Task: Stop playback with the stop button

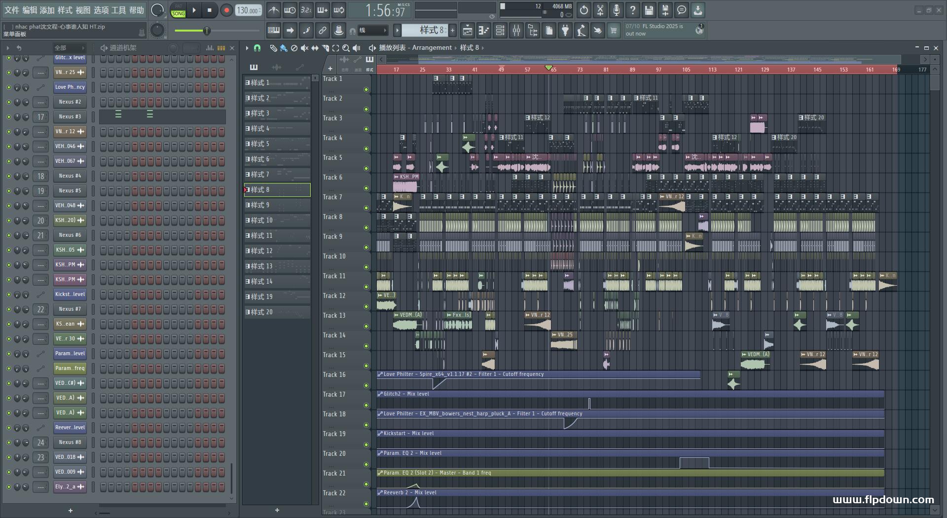Action: tap(209, 10)
